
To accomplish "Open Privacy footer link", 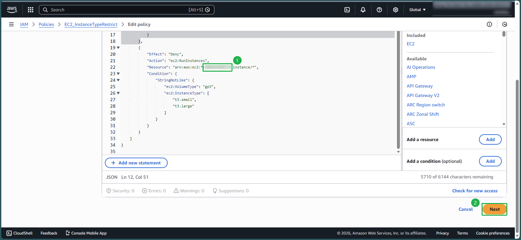I will tap(443, 233).
